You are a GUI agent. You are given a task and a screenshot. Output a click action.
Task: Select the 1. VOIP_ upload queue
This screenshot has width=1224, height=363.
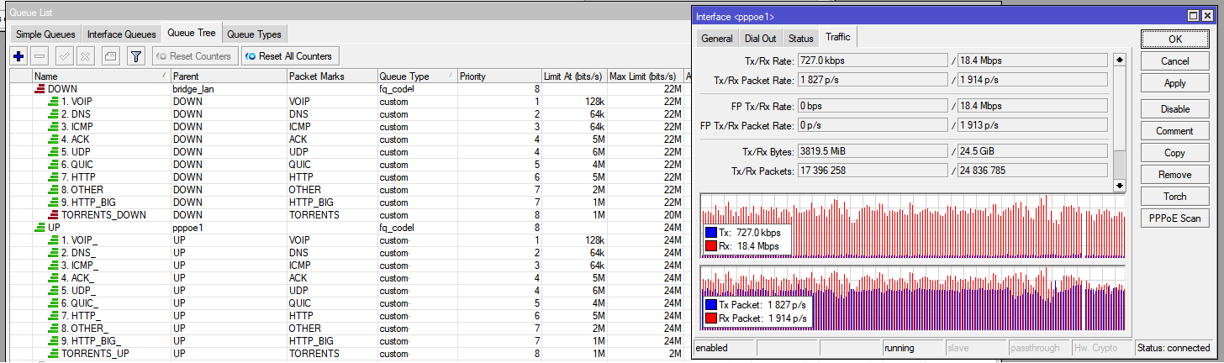point(349,239)
